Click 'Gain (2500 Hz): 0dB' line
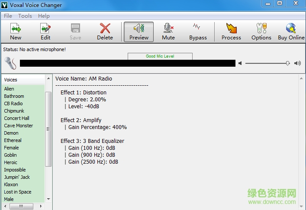 (93, 162)
